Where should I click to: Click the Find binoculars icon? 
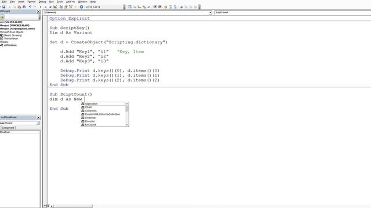(x=24, y=7)
